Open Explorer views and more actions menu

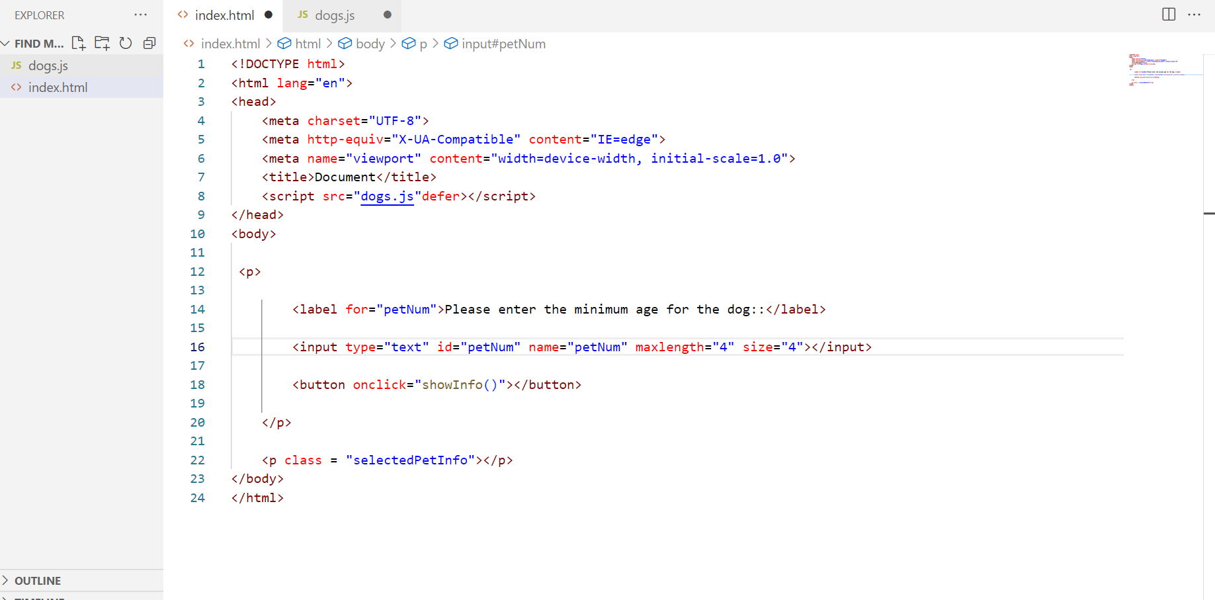click(140, 15)
